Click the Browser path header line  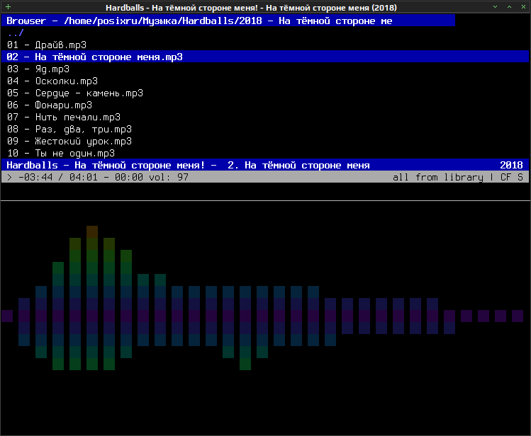click(x=228, y=21)
